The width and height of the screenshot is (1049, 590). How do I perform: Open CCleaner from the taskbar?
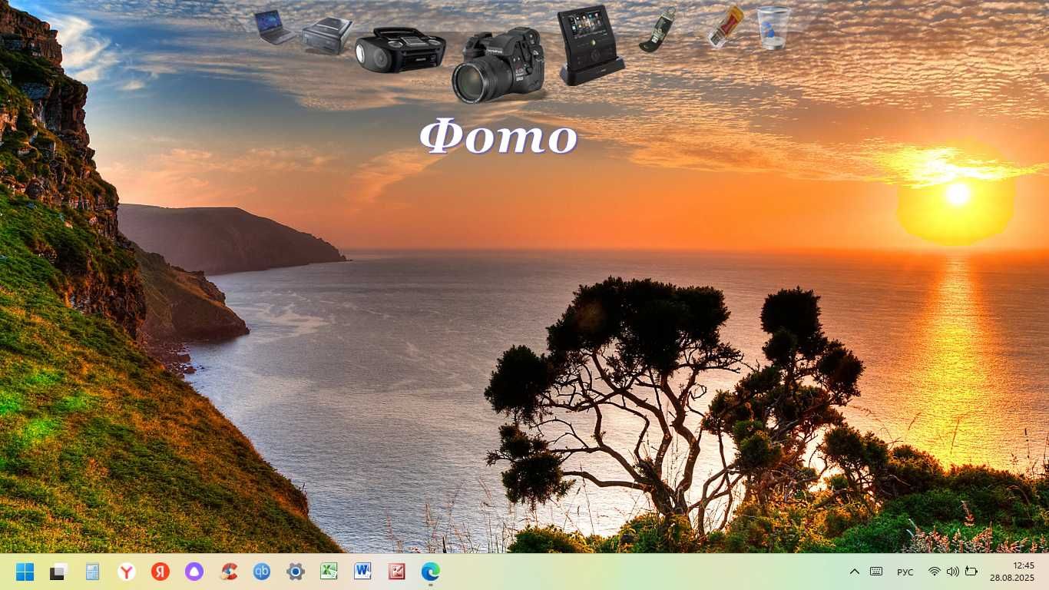click(x=228, y=572)
